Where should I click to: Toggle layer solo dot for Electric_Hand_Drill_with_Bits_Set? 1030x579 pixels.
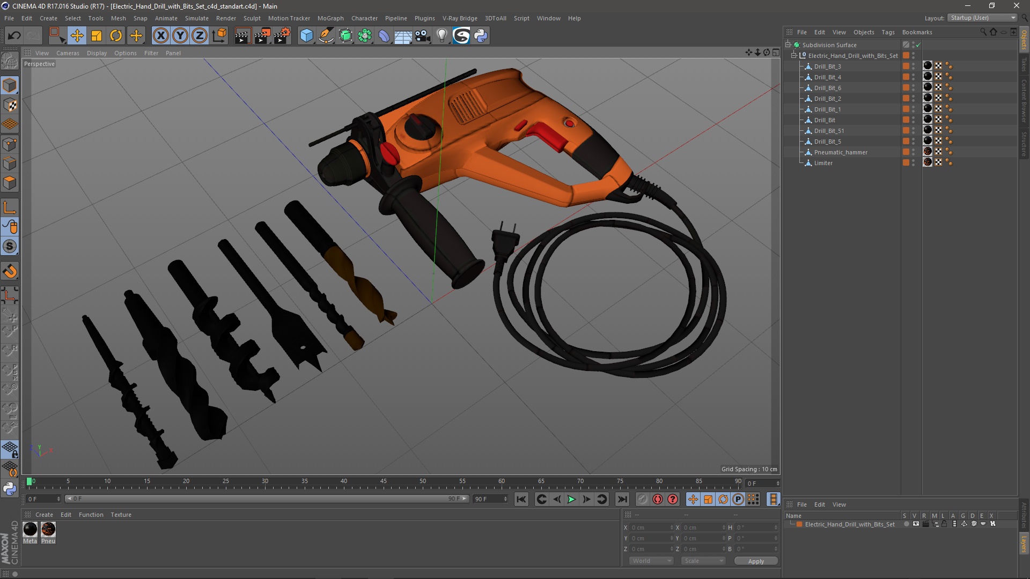coord(906,524)
